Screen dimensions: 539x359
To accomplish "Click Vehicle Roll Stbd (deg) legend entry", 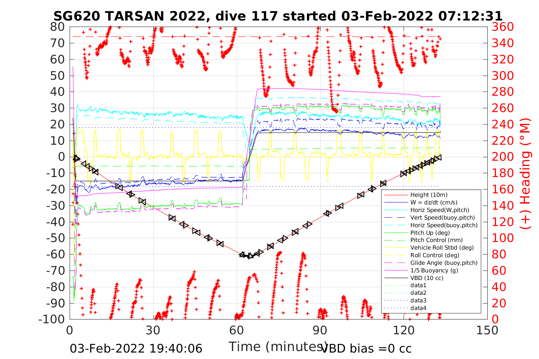I will [x=442, y=248].
